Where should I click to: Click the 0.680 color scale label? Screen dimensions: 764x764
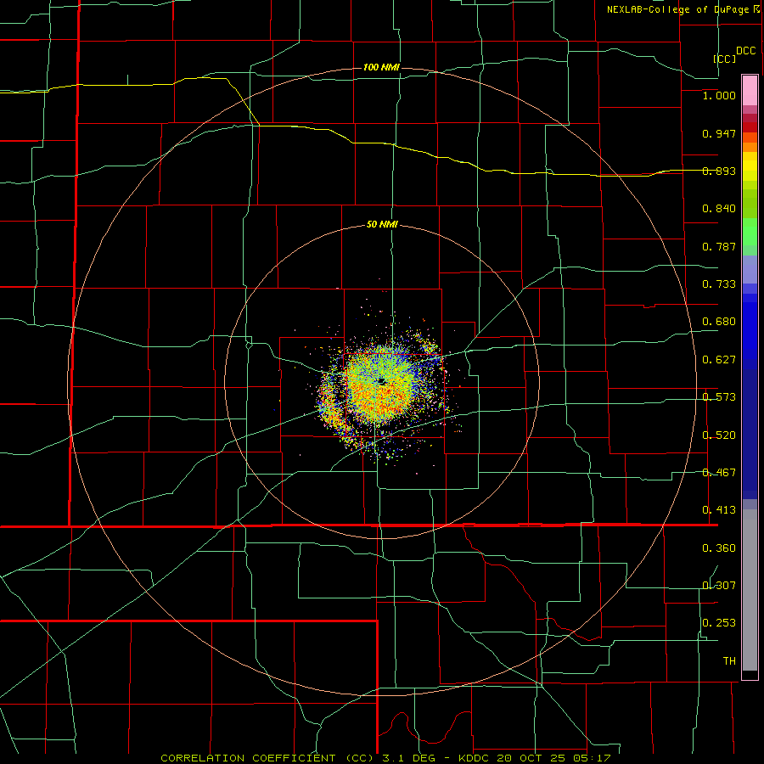point(719,322)
